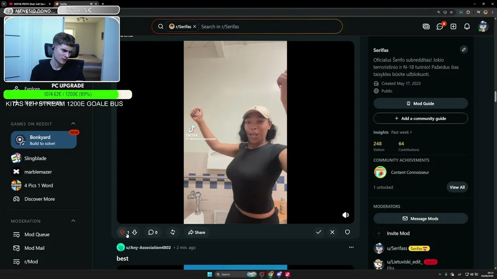497x279 pixels.
Task: Open the Mod Queue
Action: point(37,234)
